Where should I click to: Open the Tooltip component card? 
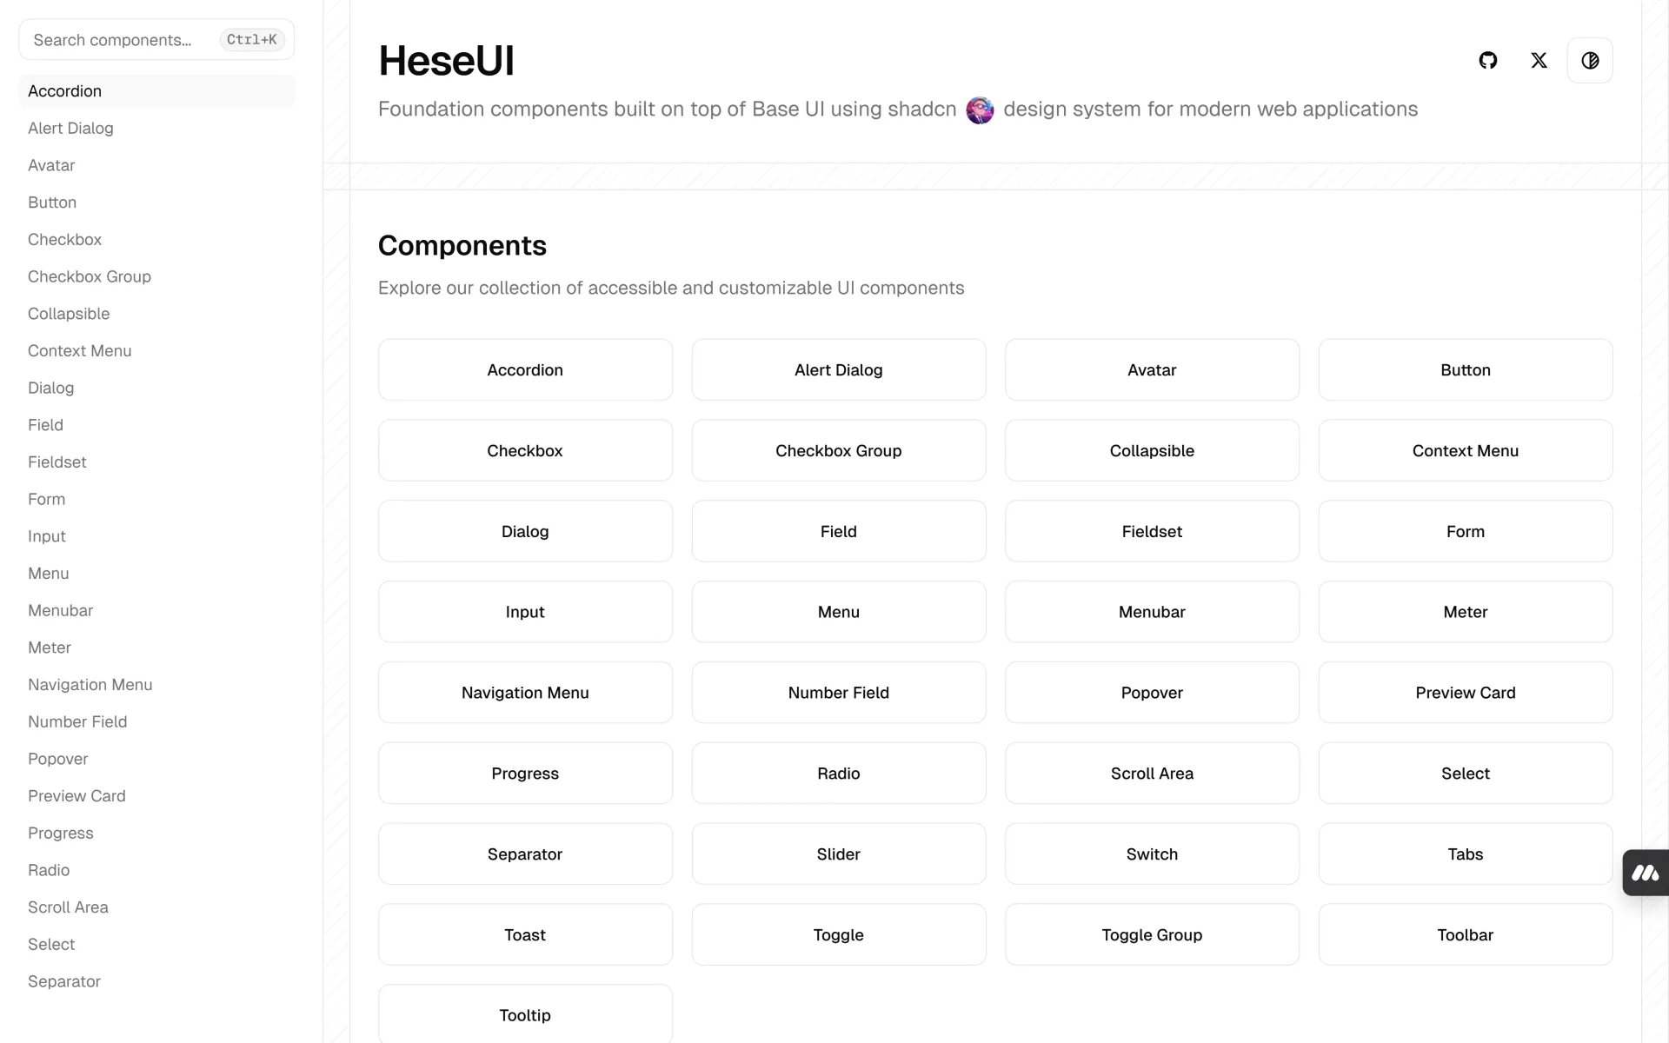coord(525,1015)
